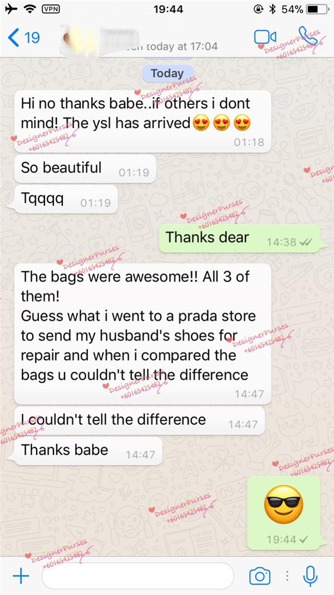The height and width of the screenshot is (595, 334).
Task: Tap the VPN indicator in status bar
Action: click(x=50, y=9)
